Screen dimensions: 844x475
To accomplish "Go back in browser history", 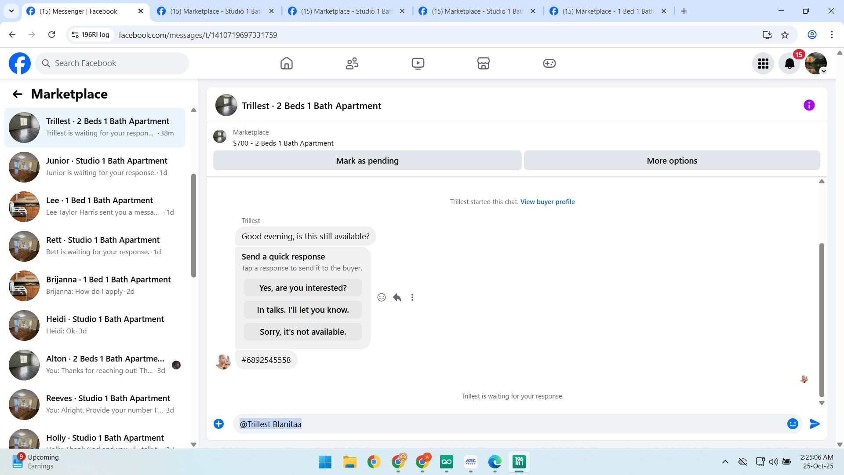I will (x=12, y=35).
